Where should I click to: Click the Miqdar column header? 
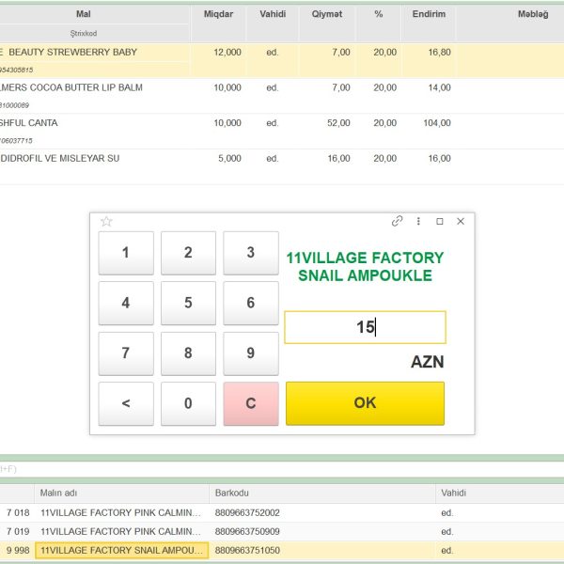(218, 14)
